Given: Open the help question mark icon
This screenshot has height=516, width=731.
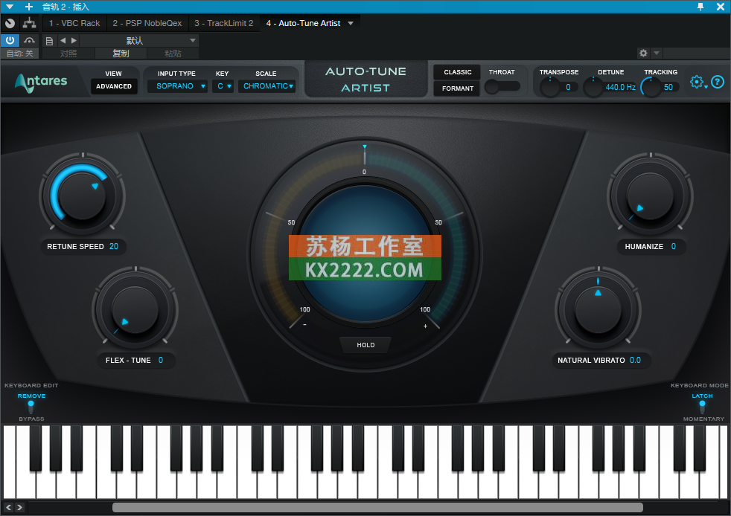Looking at the screenshot, I should point(718,82).
